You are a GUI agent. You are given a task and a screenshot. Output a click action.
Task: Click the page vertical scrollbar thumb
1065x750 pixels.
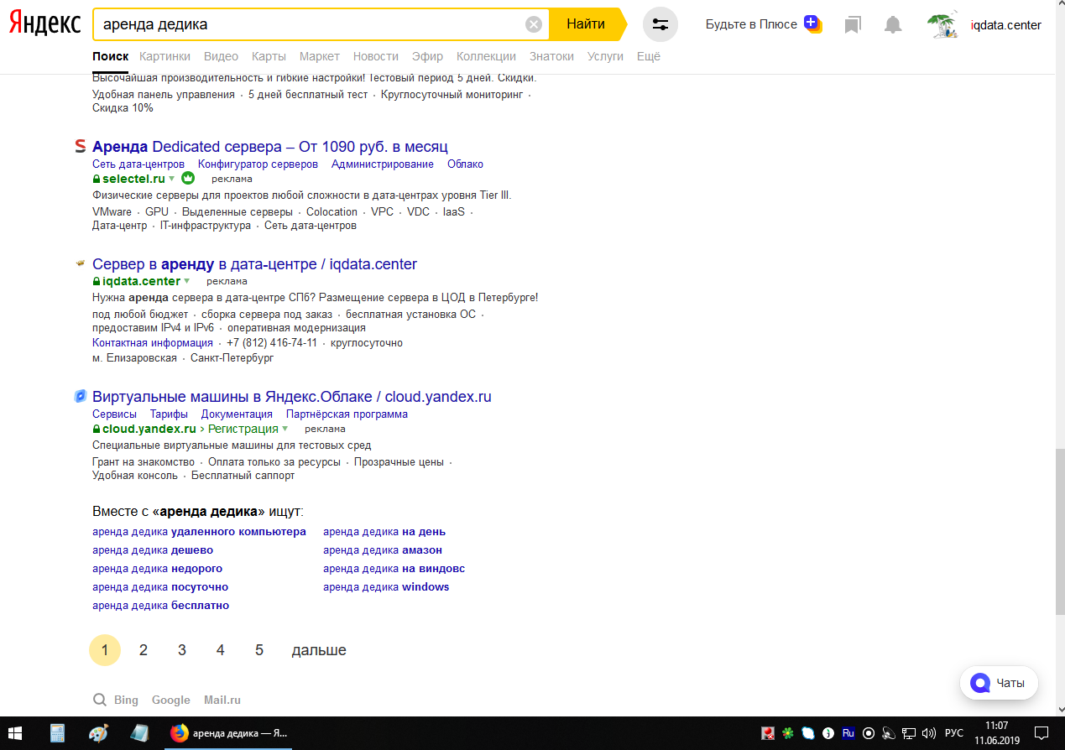click(1060, 533)
